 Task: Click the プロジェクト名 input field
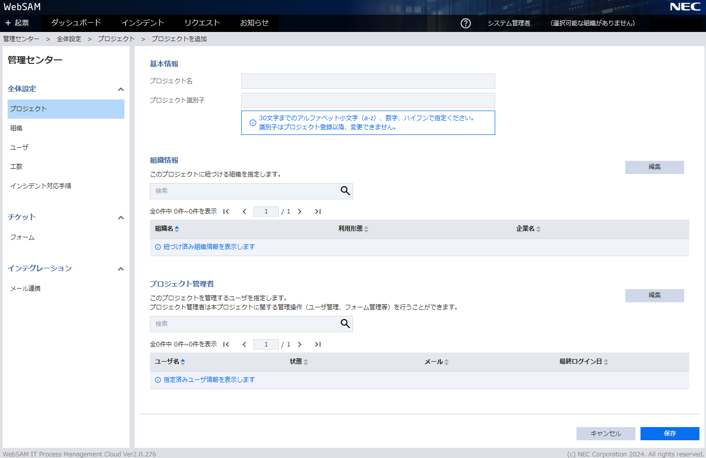(368, 81)
